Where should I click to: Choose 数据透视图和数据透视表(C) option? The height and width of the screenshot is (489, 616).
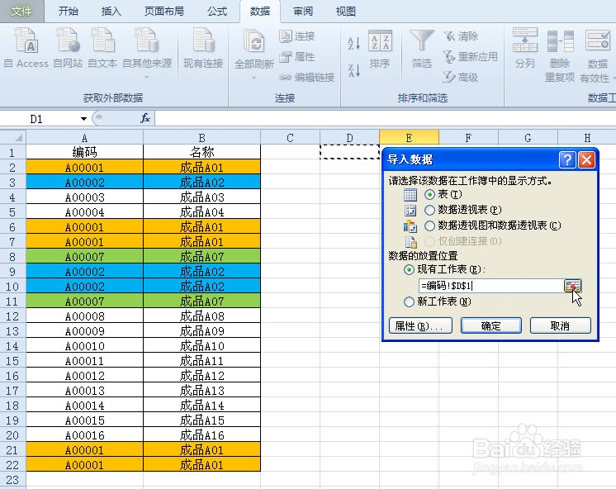429,226
